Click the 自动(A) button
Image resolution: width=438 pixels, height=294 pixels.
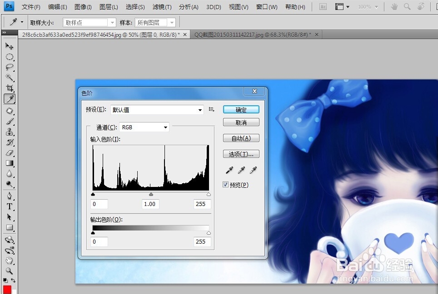pyautogui.click(x=241, y=138)
